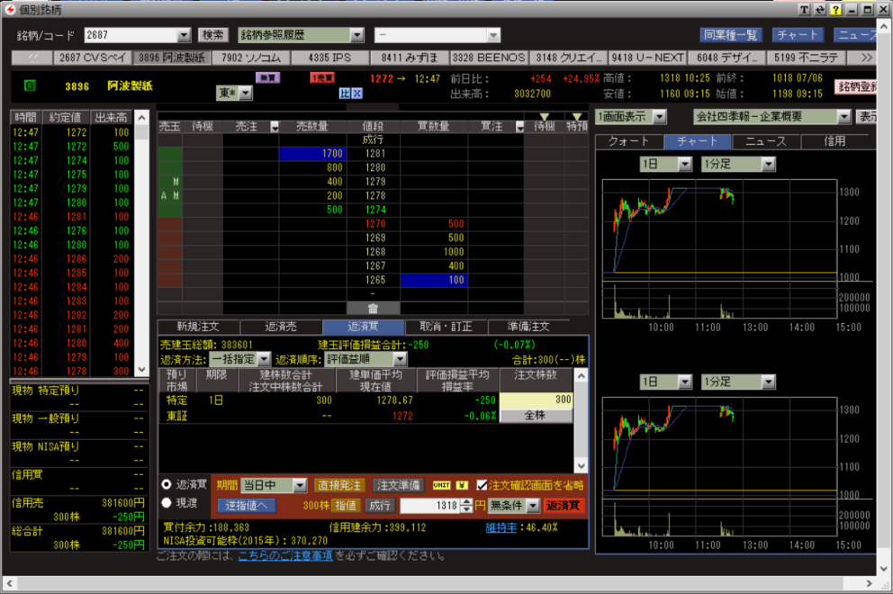Click the yellow help question mark icon
The image size is (893, 594).
[x=836, y=9]
